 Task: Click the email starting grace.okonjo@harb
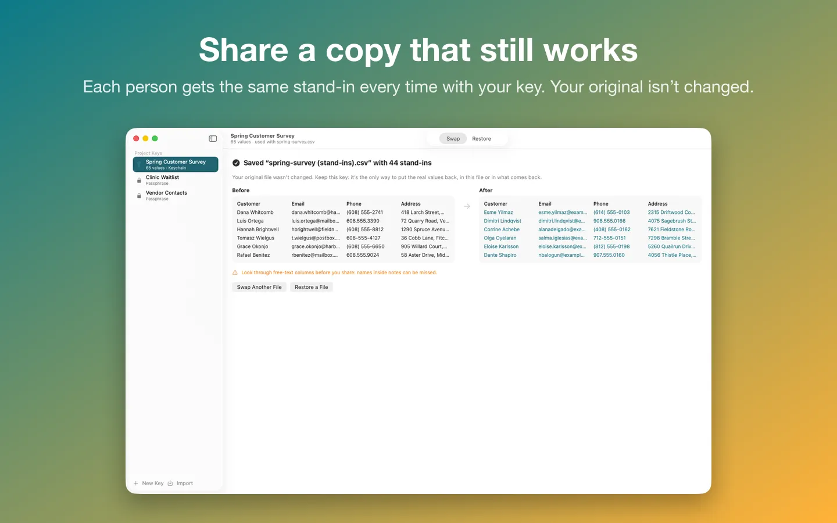316,247
